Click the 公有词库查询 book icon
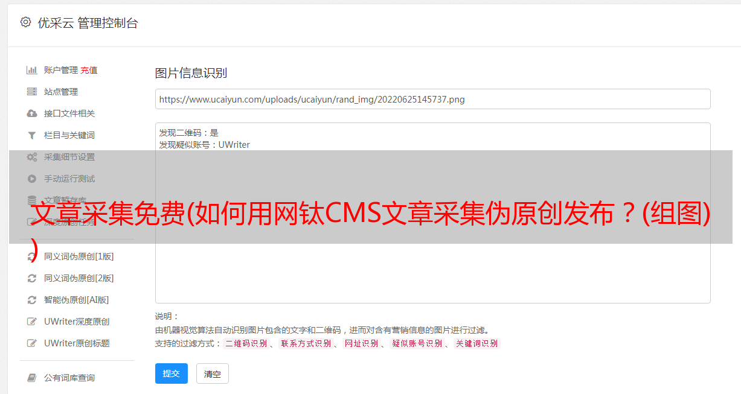This screenshot has width=741, height=394. [32, 378]
